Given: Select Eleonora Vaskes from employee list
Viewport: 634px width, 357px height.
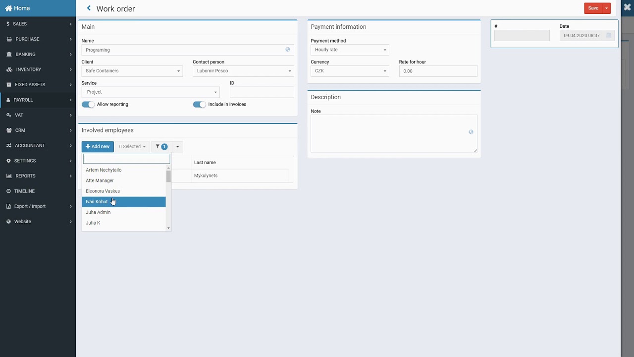Looking at the screenshot, I should (124, 191).
